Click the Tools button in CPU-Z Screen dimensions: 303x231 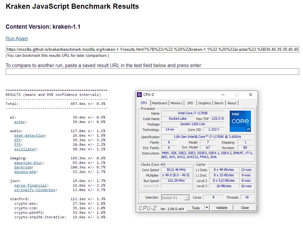196,208
